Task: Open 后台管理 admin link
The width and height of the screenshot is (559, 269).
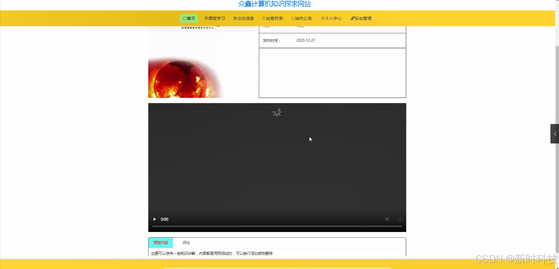Action: [361, 18]
